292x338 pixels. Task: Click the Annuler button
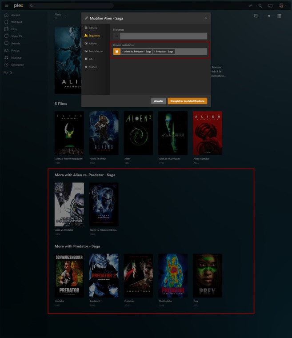coord(158,101)
